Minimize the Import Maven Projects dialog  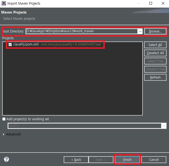138,3
